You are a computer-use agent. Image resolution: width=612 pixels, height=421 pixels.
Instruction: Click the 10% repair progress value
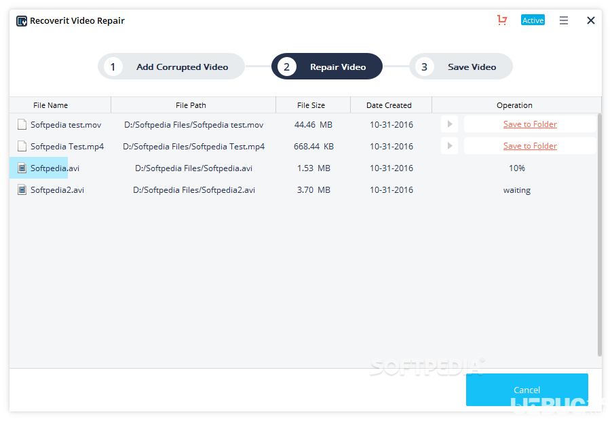[x=517, y=168]
